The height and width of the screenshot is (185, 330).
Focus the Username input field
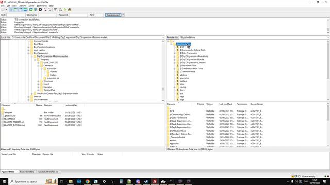(x=47, y=15)
